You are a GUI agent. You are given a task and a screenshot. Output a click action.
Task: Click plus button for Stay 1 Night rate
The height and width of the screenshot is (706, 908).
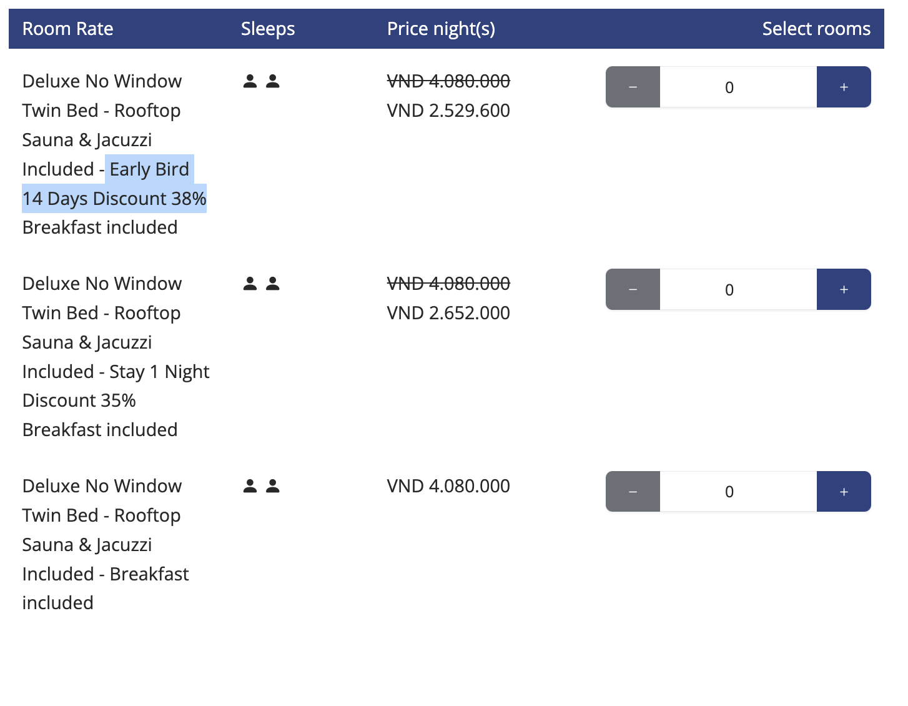[844, 289]
